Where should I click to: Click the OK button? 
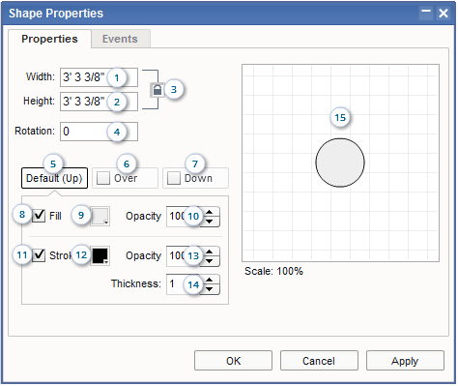233,361
